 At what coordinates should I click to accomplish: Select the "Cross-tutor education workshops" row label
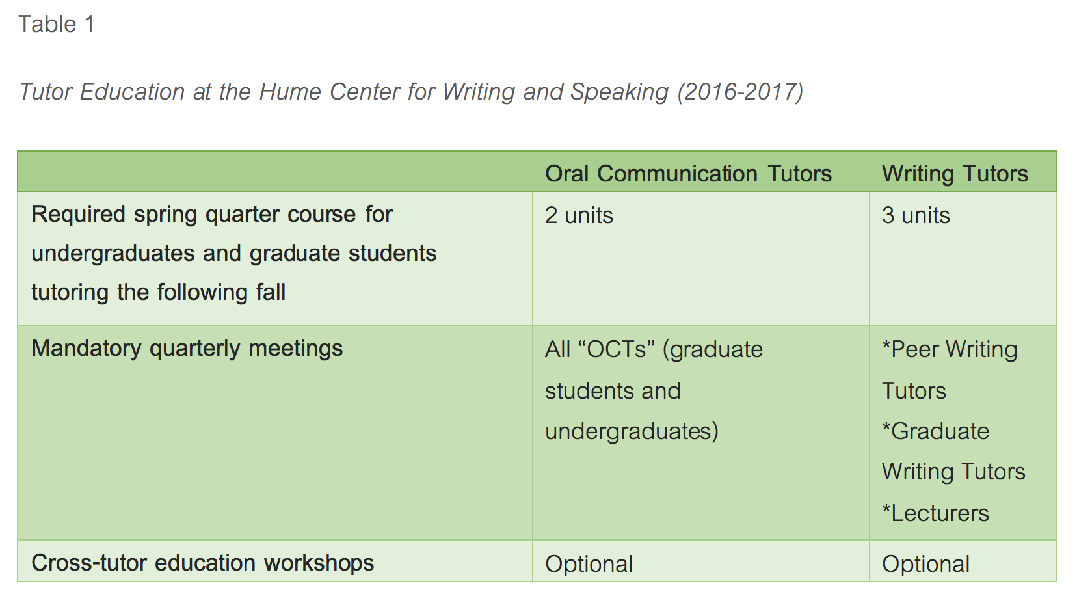202,563
